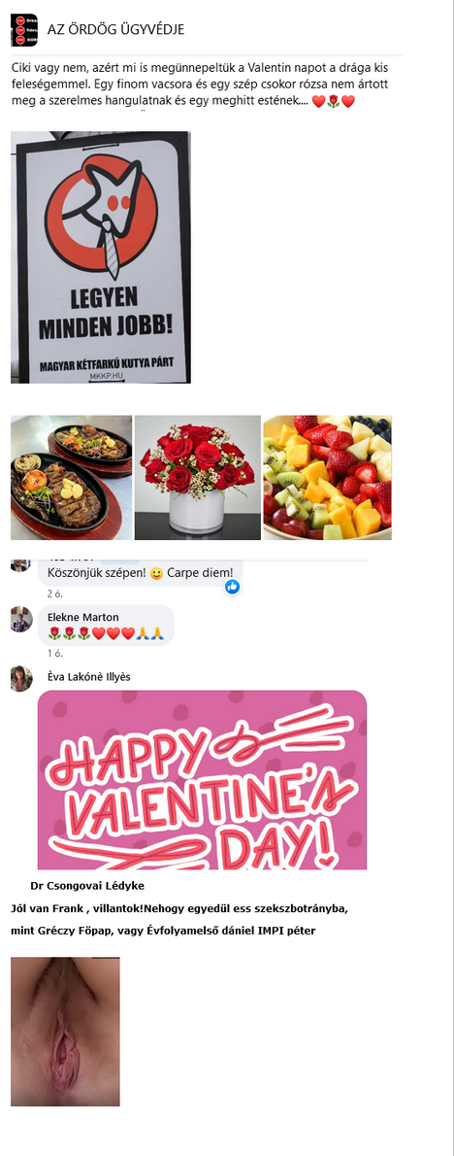Screen dimensions: 454x1156
Task: Open the fruit salad photo
Action: (x=328, y=478)
